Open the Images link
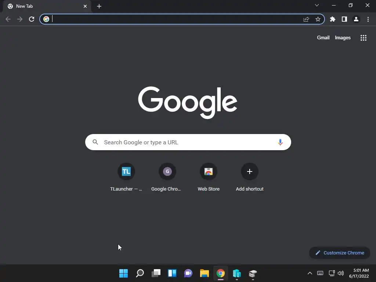This screenshot has height=282, width=376. [343, 38]
